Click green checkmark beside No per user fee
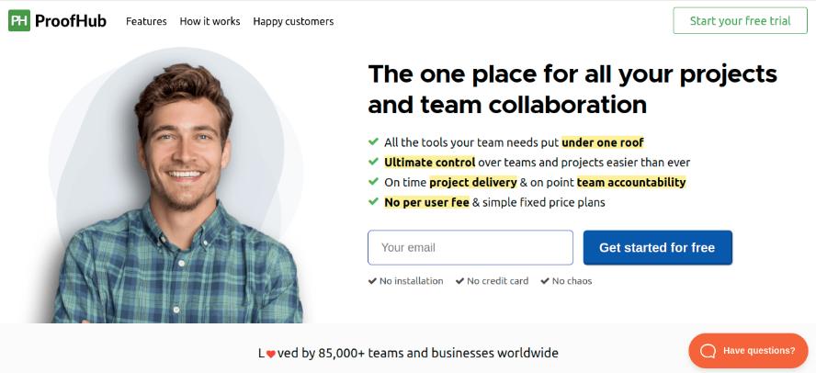This screenshot has height=373, width=816. point(373,201)
